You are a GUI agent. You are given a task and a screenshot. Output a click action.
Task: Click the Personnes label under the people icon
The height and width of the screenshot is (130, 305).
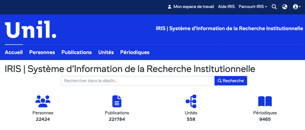coord(43,113)
